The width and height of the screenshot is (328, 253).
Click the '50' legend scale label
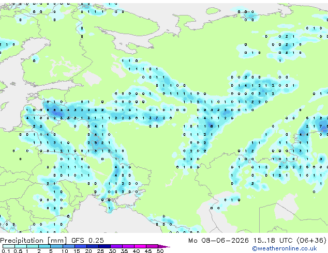(160, 251)
